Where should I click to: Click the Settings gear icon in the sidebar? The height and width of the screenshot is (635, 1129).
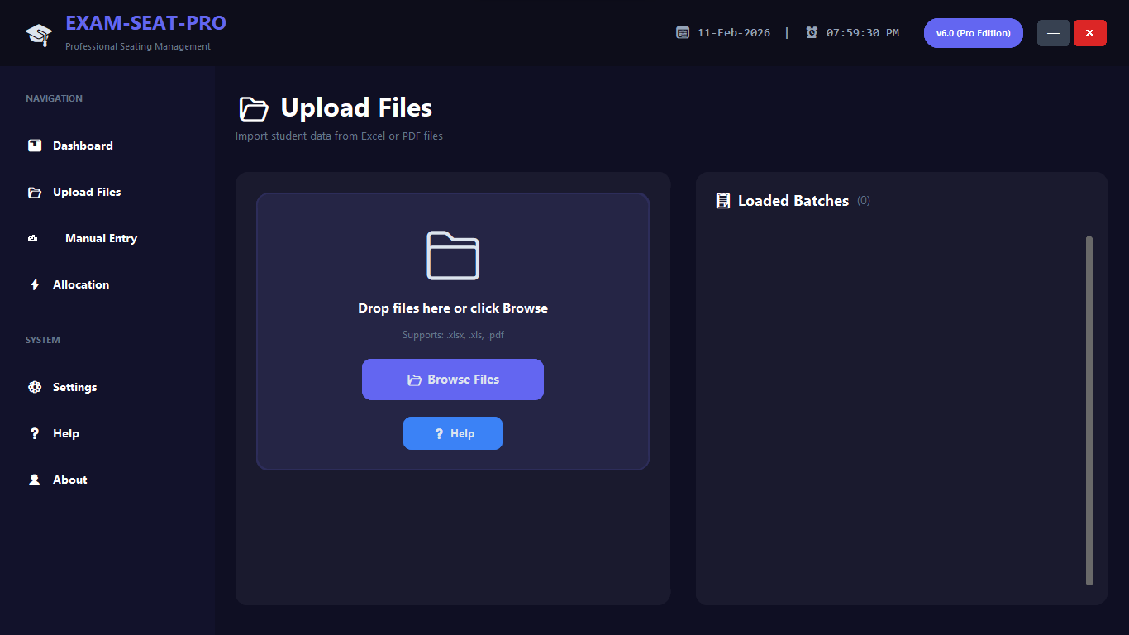coord(35,387)
